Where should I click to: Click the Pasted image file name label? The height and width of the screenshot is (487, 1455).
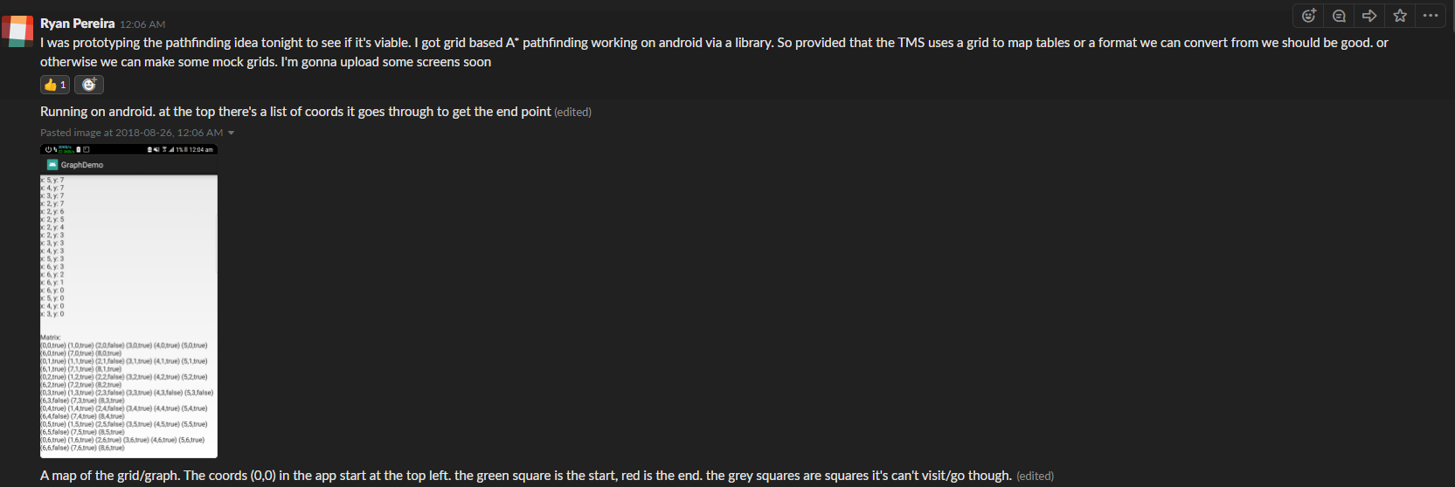pos(131,133)
